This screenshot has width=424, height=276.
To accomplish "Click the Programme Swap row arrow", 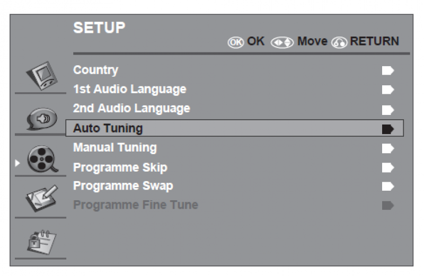I will 389,186.
